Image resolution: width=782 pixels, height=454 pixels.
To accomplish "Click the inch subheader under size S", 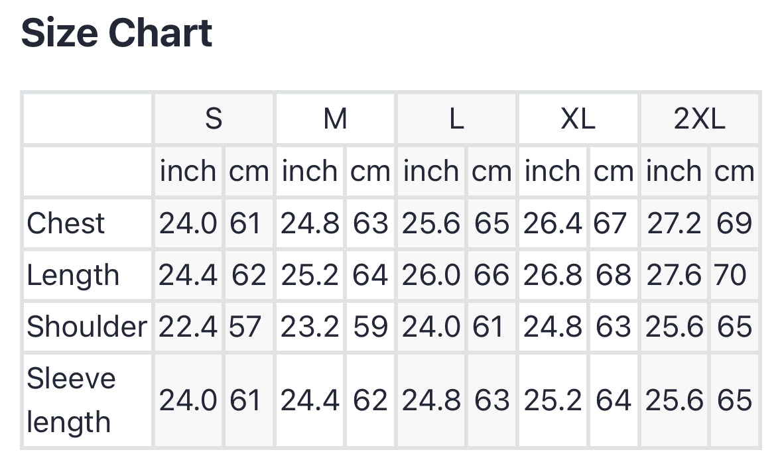I will pos(188,172).
